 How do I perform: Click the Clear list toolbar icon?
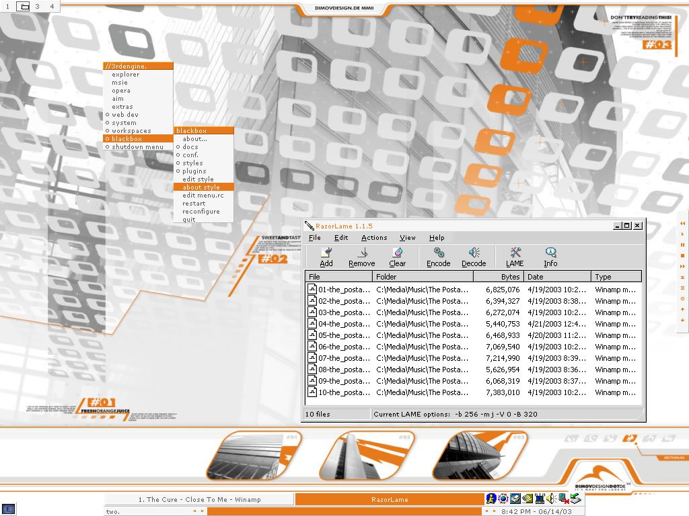(398, 253)
